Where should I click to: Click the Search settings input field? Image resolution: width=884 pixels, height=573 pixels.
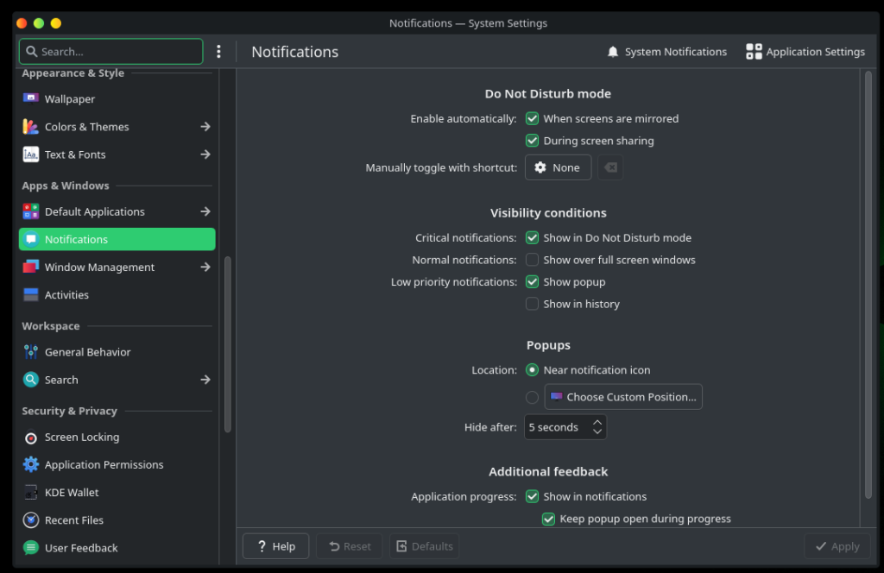pos(111,52)
